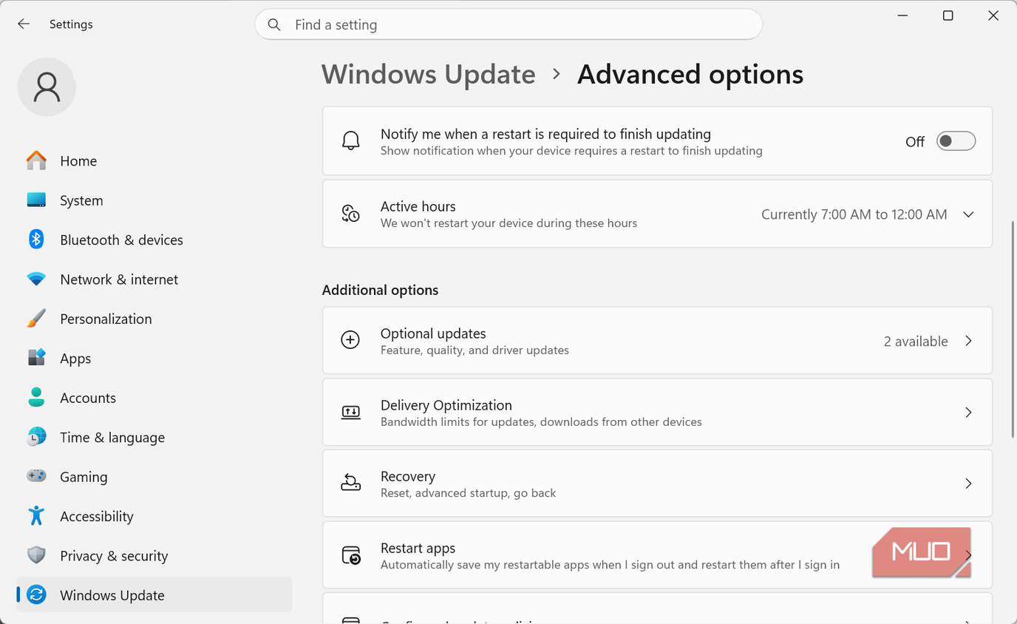Select Windows Update in the sidebar
Viewport: 1017px width, 624px height.
(154, 595)
